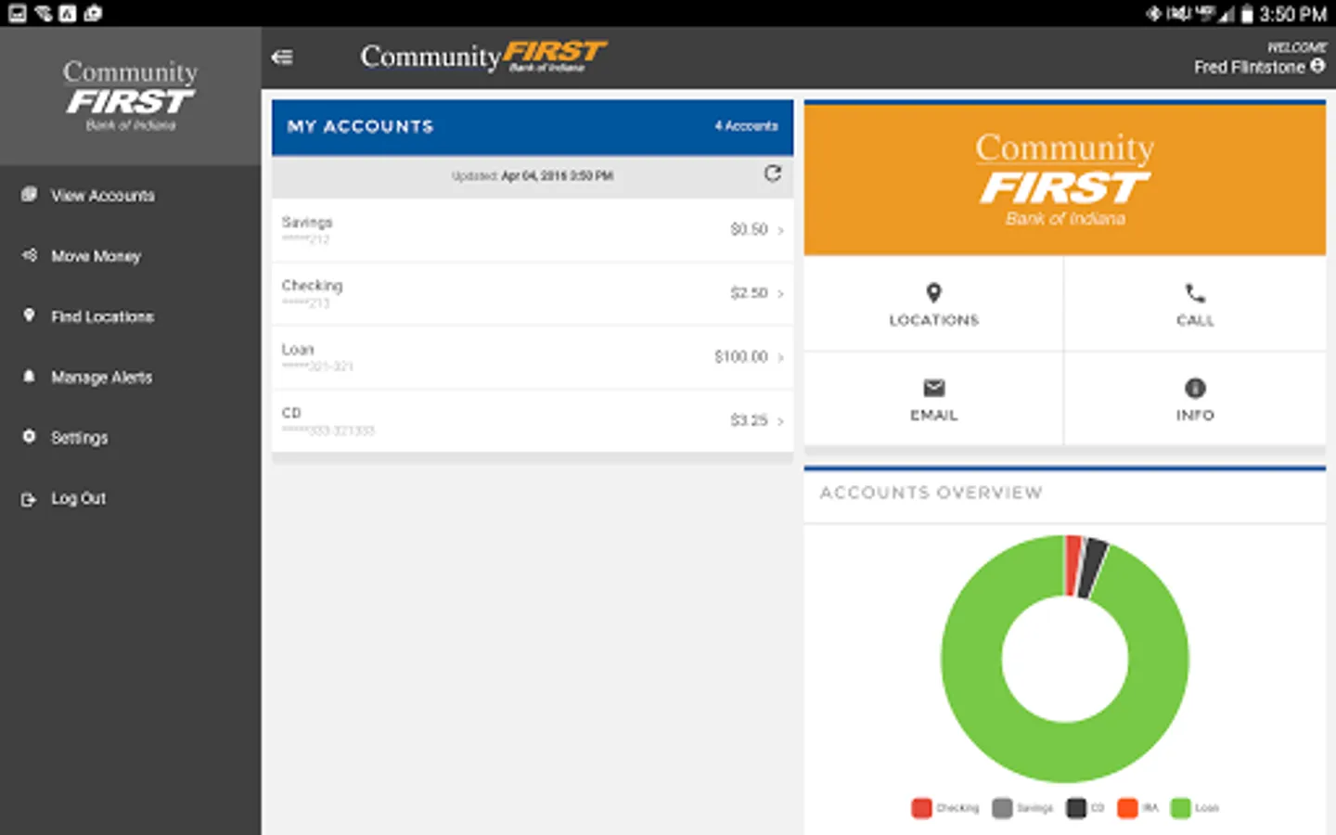Click the gray Savings legend swatch
The image size is (1336, 835).
pos(1002,808)
